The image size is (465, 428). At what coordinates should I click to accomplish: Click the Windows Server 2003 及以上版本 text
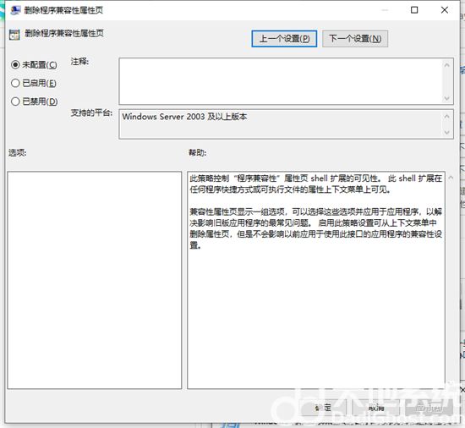point(184,117)
